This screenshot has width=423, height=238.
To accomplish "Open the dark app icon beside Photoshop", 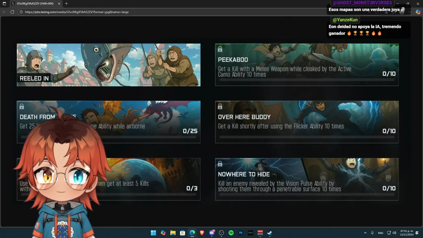I will (250, 233).
